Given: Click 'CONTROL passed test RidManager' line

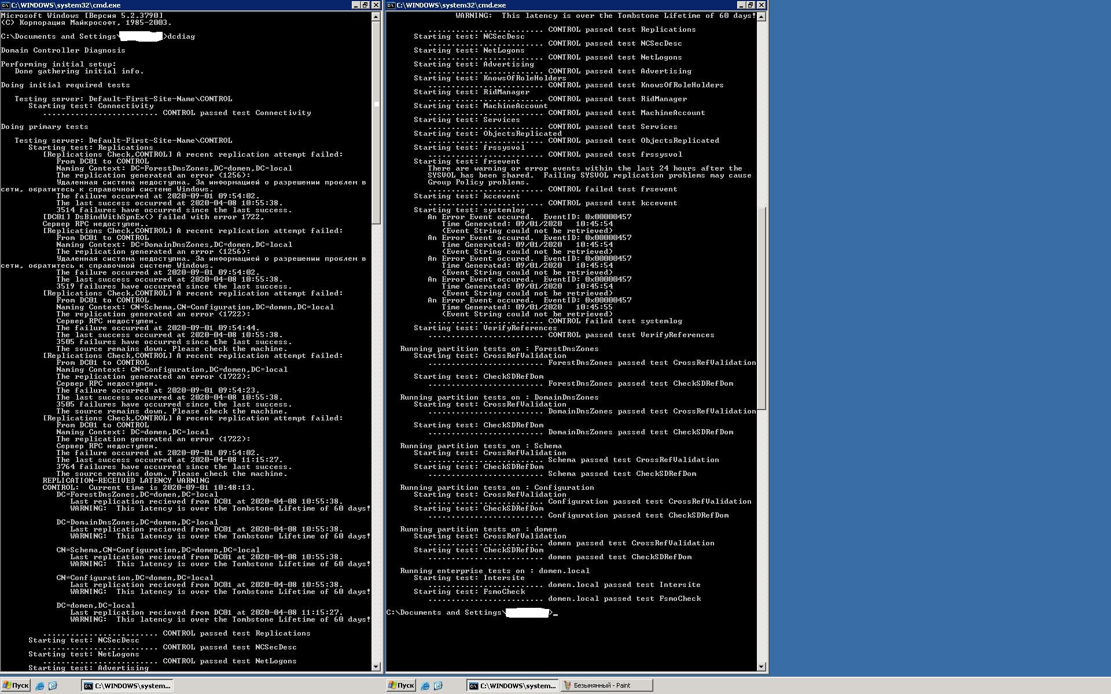Looking at the screenshot, I should click(557, 99).
